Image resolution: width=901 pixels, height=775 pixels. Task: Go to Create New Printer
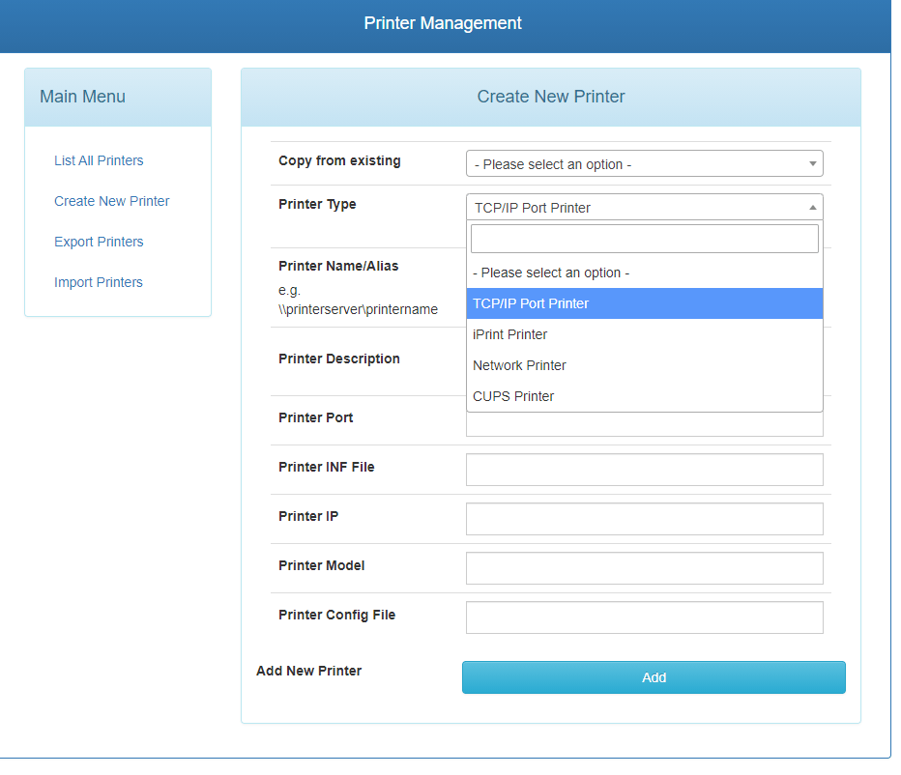pyautogui.click(x=111, y=201)
